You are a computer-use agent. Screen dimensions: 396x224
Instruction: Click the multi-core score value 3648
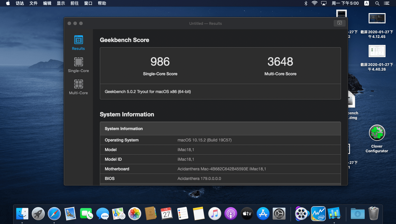280,62
